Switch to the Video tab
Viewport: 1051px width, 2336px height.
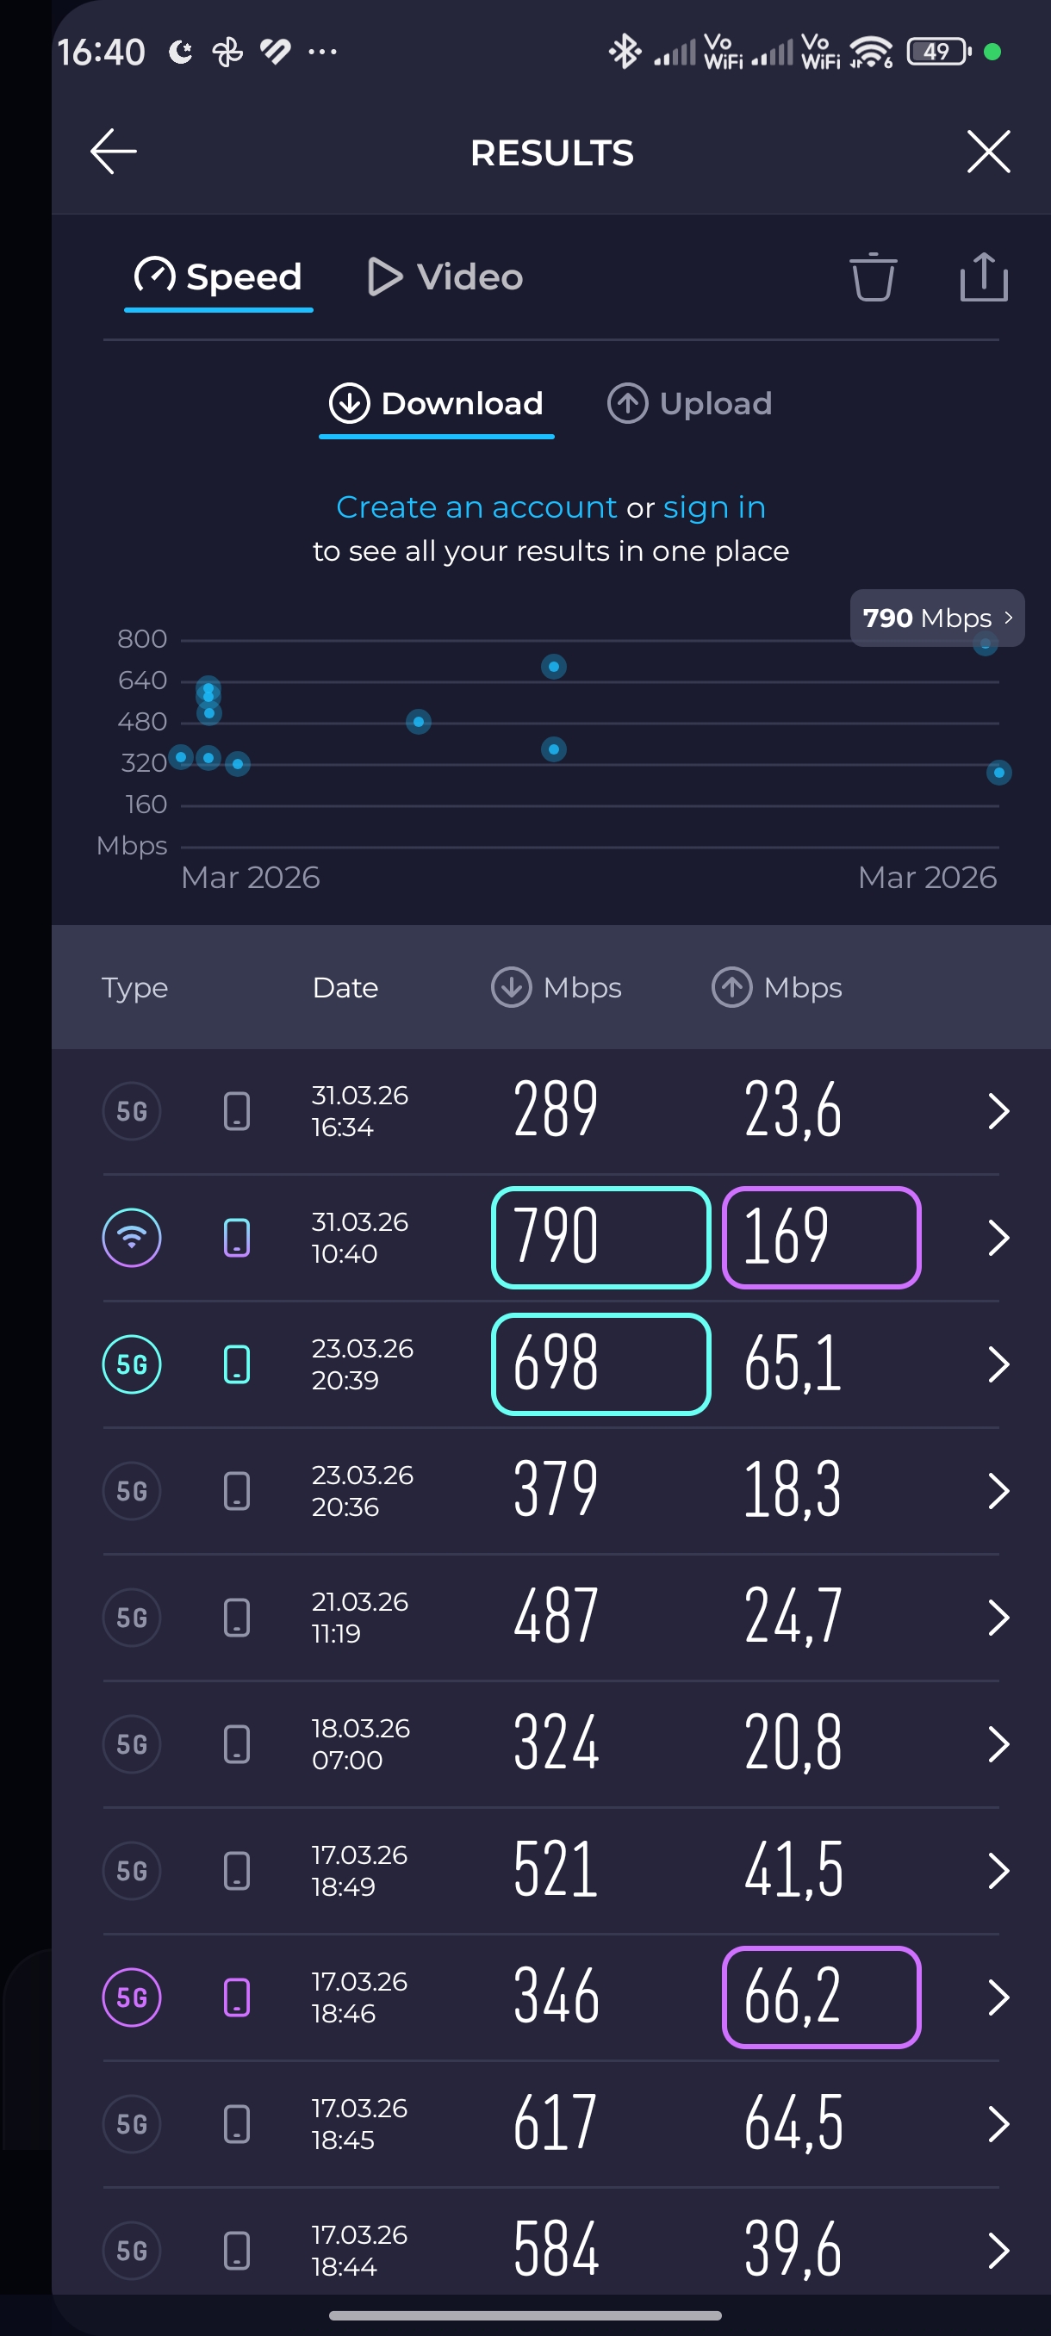445,276
